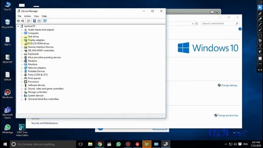
Task: Expand the Processors category
Action: [x=22, y=82]
